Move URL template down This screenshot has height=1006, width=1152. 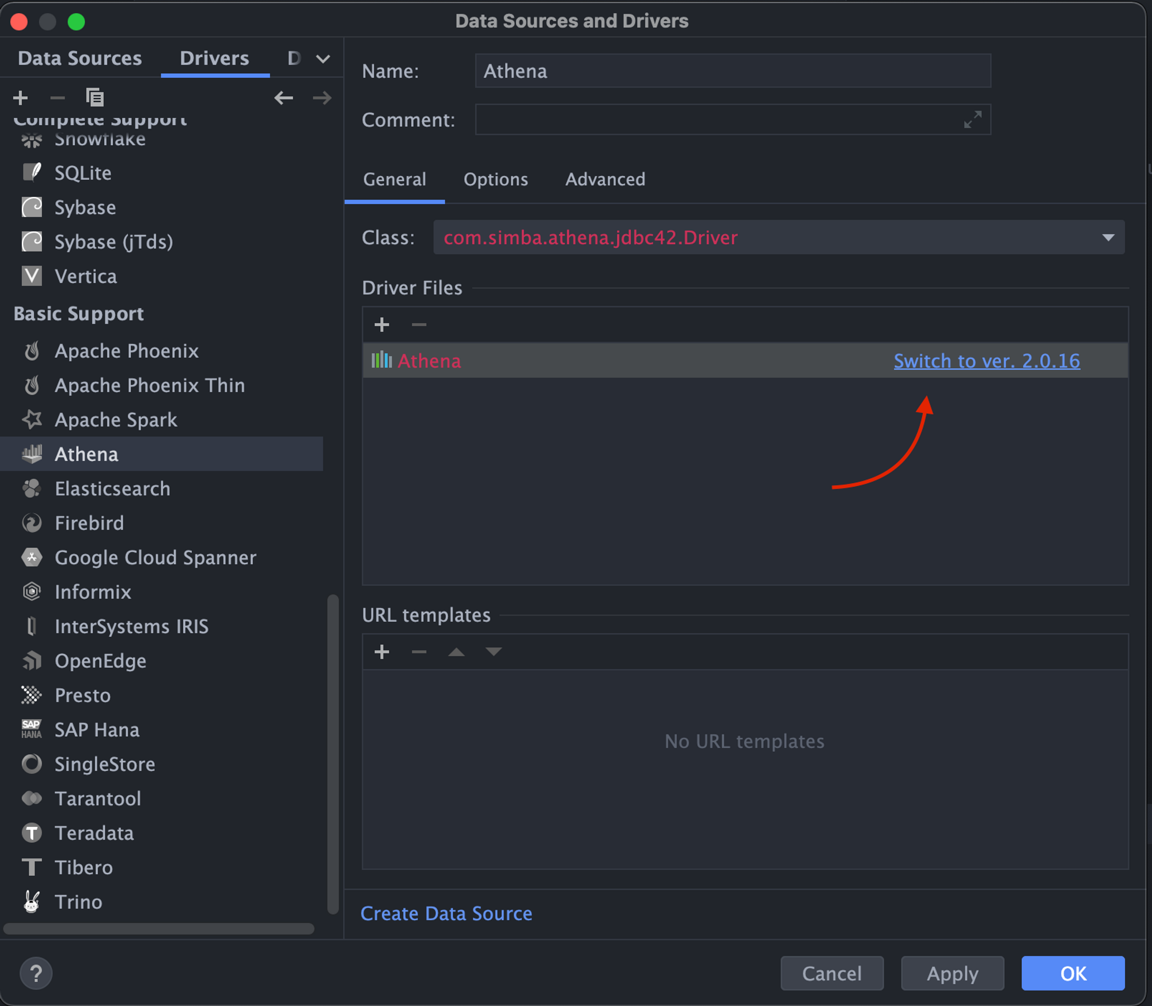[494, 652]
